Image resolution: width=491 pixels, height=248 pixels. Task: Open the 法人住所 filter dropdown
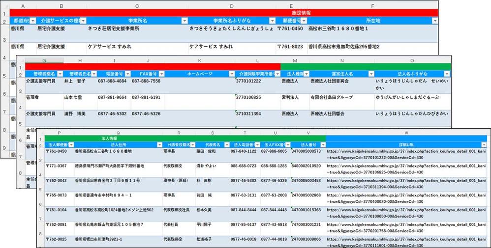point(160,145)
